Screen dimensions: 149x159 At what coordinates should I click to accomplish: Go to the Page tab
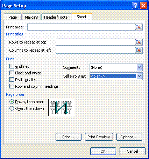13,17
